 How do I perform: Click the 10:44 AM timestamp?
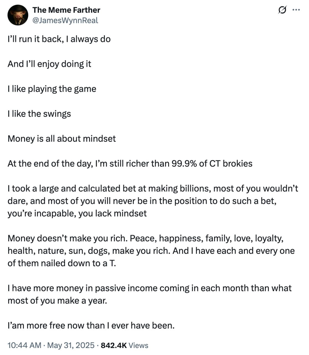[24, 345]
